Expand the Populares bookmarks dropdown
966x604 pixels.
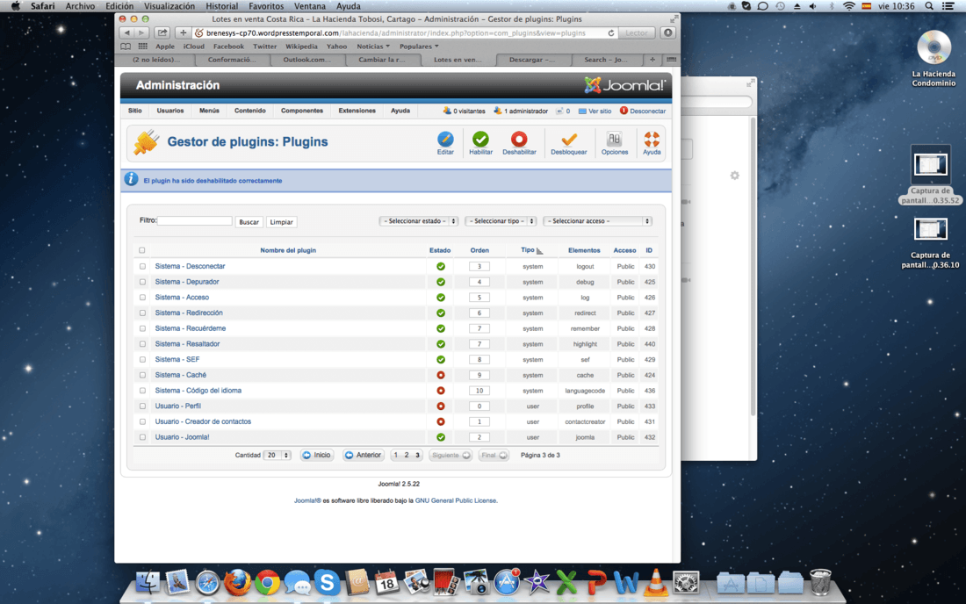(419, 47)
